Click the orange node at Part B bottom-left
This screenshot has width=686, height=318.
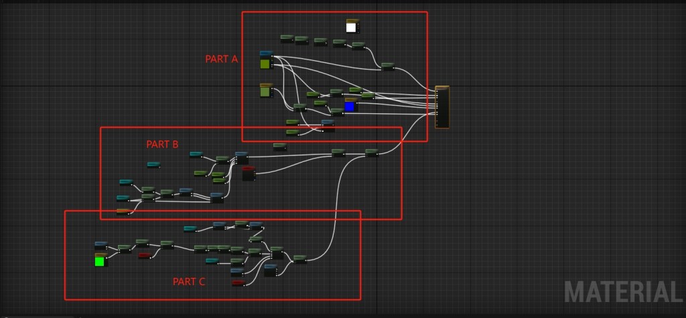tap(123, 212)
